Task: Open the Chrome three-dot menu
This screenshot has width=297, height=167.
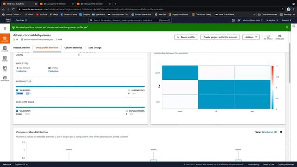Action: click(294, 9)
